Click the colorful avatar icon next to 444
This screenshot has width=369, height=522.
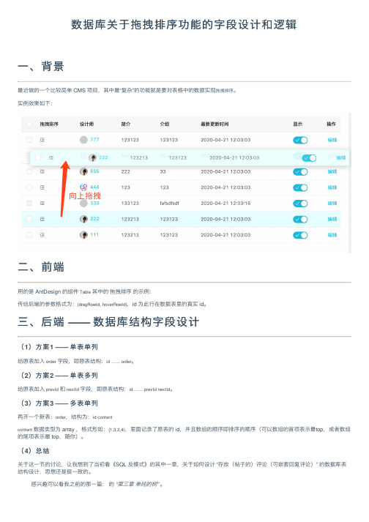pyautogui.click(x=83, y=187)
